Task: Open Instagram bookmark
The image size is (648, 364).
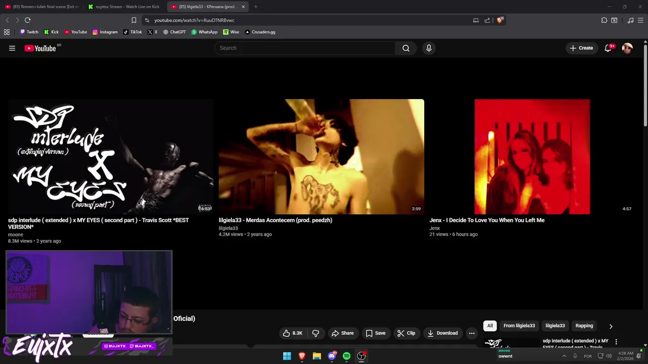Action: (105, 32)
